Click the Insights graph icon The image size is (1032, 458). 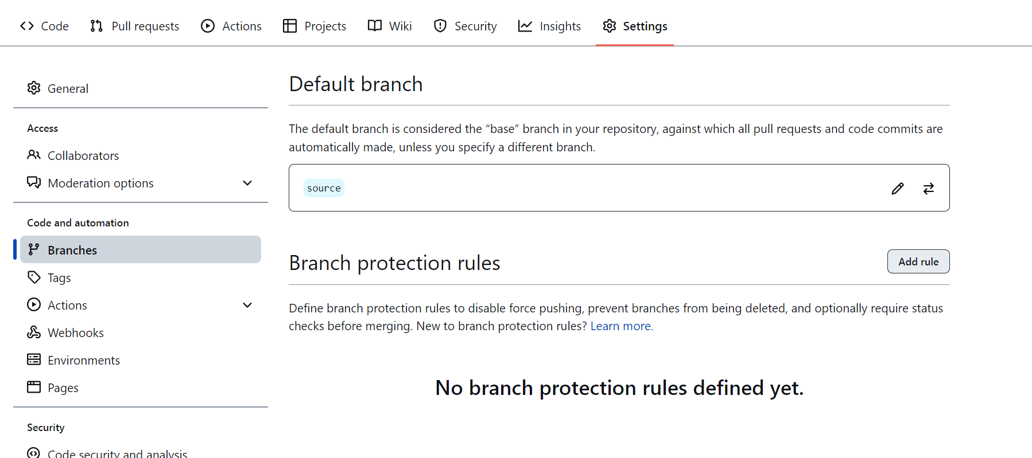pyautogui.click(x=525, y=26)
